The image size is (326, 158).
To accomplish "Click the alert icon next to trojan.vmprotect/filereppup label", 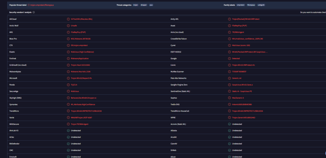I will (x=29, y=5).
